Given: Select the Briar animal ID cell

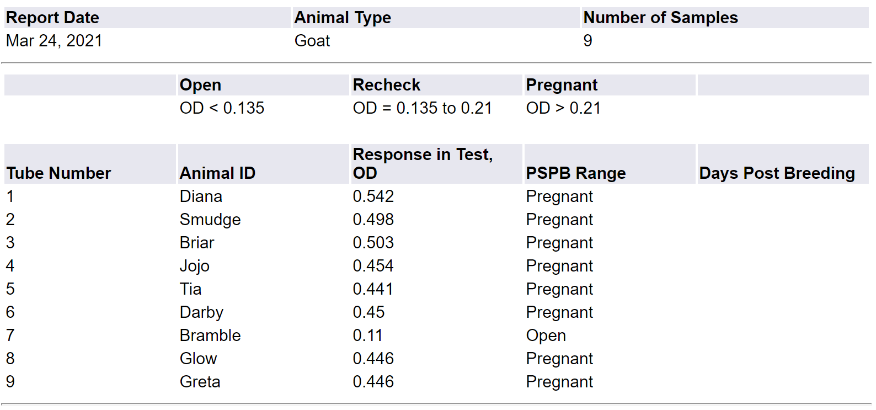Looking at the screenshot, I should click(197, 243).
